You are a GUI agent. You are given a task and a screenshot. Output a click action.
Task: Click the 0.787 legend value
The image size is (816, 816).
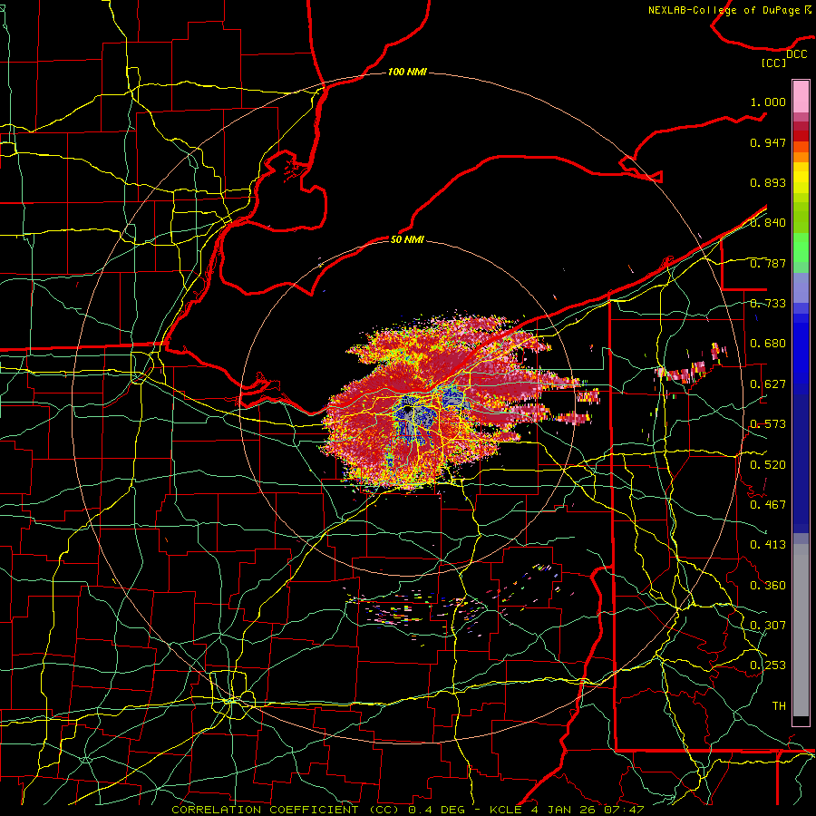click(x=768, y=263)
